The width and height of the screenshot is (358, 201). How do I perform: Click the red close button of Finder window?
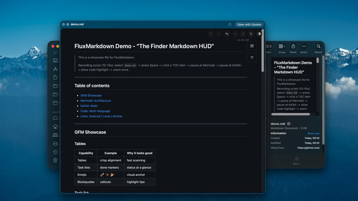(x=53, y=46)
